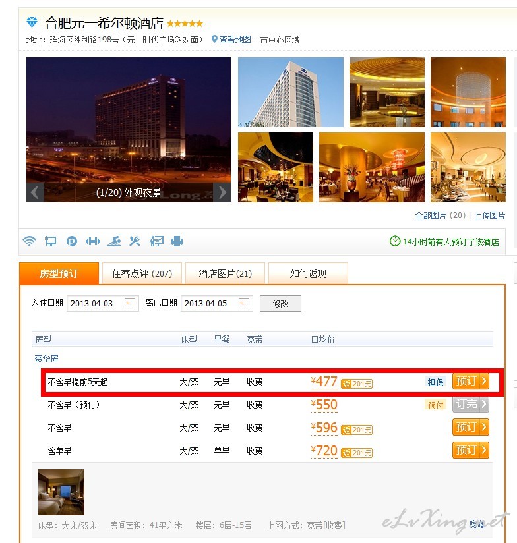Screen dimensions: 517x543
Task: Click the printer business center icon
Action: [177, 241]
